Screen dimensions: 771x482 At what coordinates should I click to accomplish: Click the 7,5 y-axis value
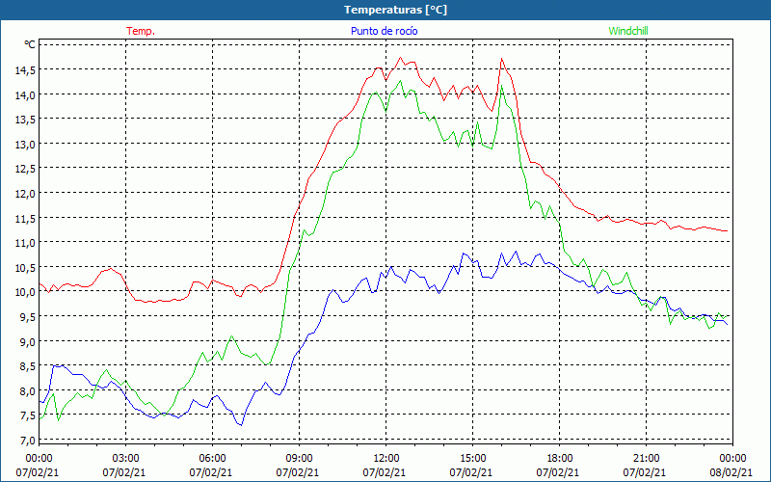tap(27, 415)
